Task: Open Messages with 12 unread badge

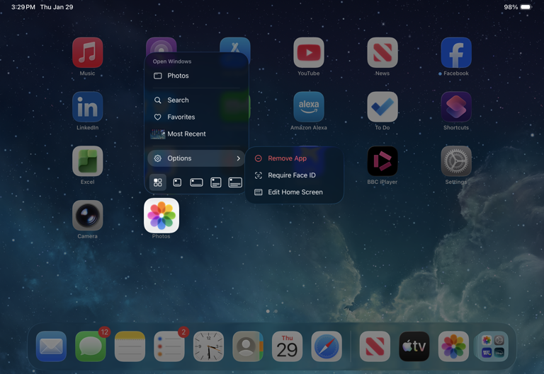Action: tap(91, 346)
